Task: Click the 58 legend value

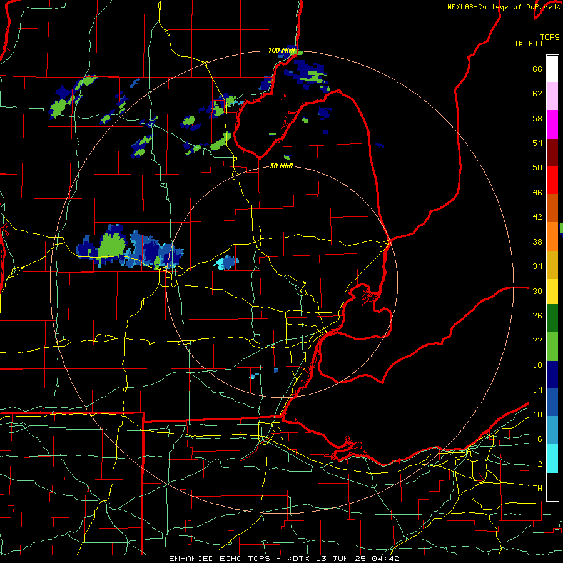Action: tap(537, 118)
